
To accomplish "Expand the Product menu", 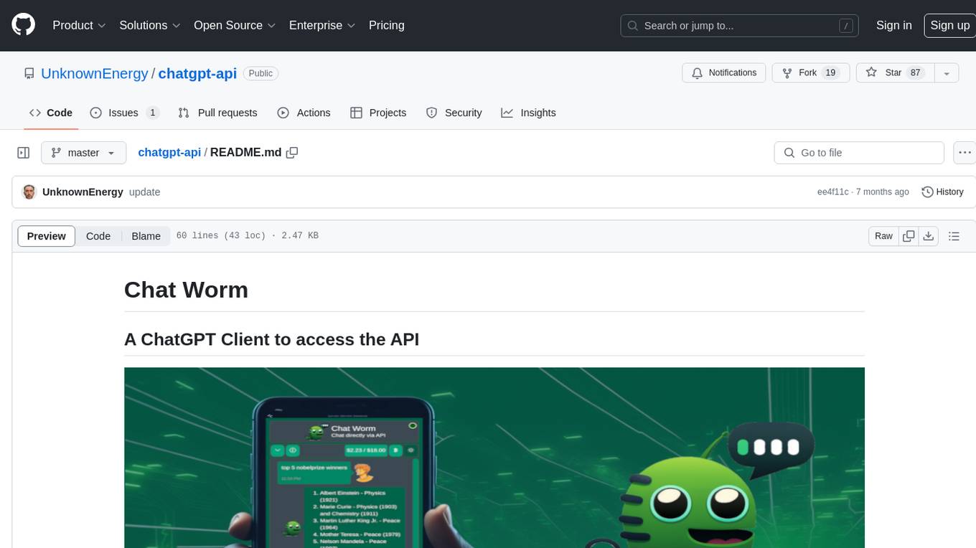I will coord(79,25).
